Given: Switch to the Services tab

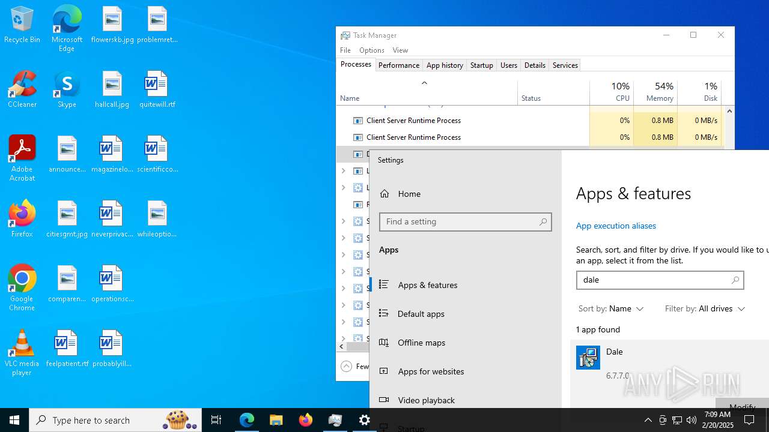Looking at the screenshot, I should (x=565, y=65).
